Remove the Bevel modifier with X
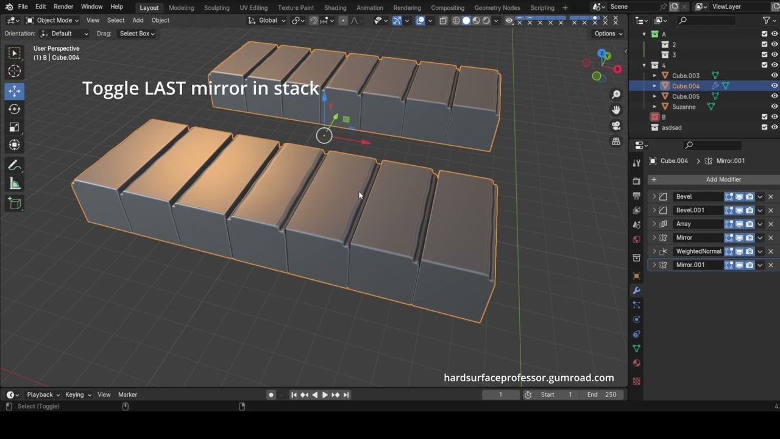This screenshot has height=439, width=780. pyautogui.click(x=770, y=196)
